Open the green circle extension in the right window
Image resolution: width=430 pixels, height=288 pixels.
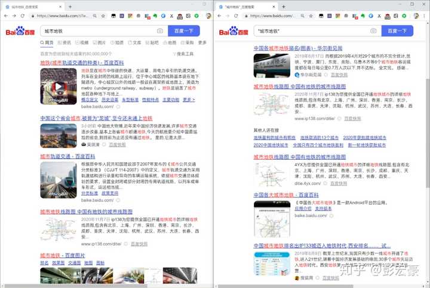pyautogui.click(x=404, y=16)
